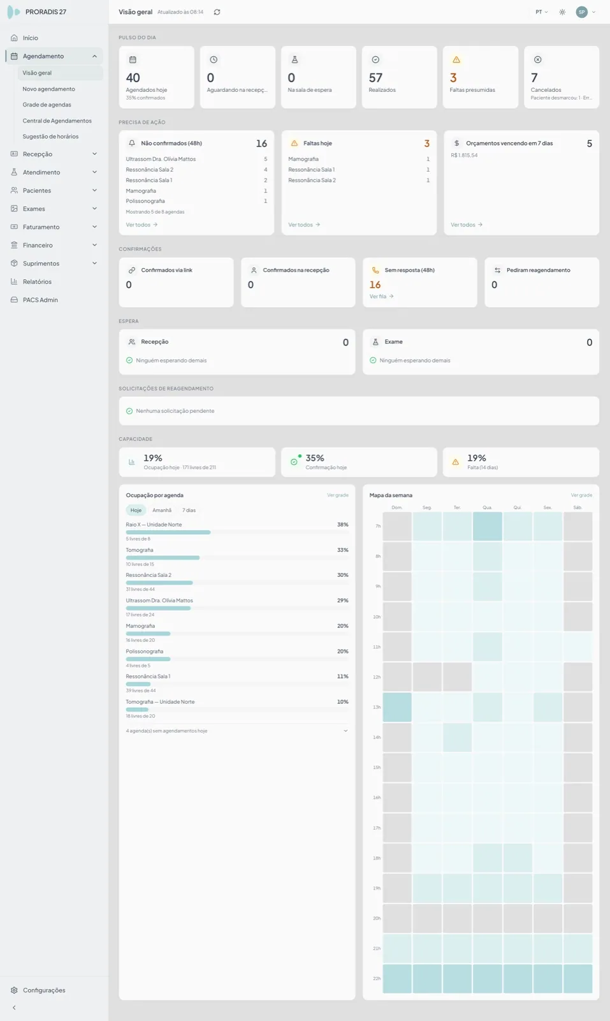Click the Wednesday 7h cell in week map
Image resolution: width=610 pixels, height=1021 pixels.
point(488,526)
